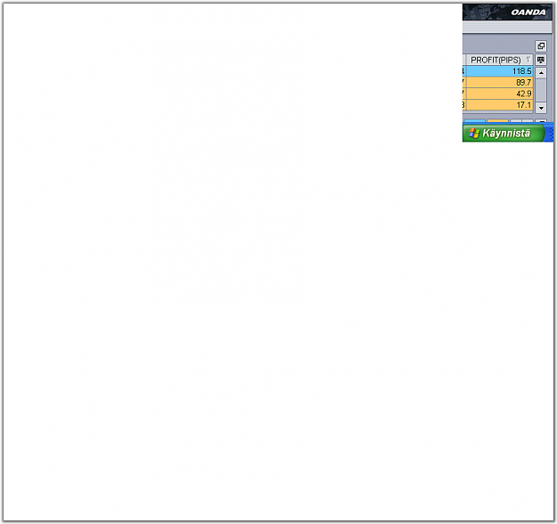557x524 pixels.
Task: Select the row with 42.9 profit
Action: [497, 94]
